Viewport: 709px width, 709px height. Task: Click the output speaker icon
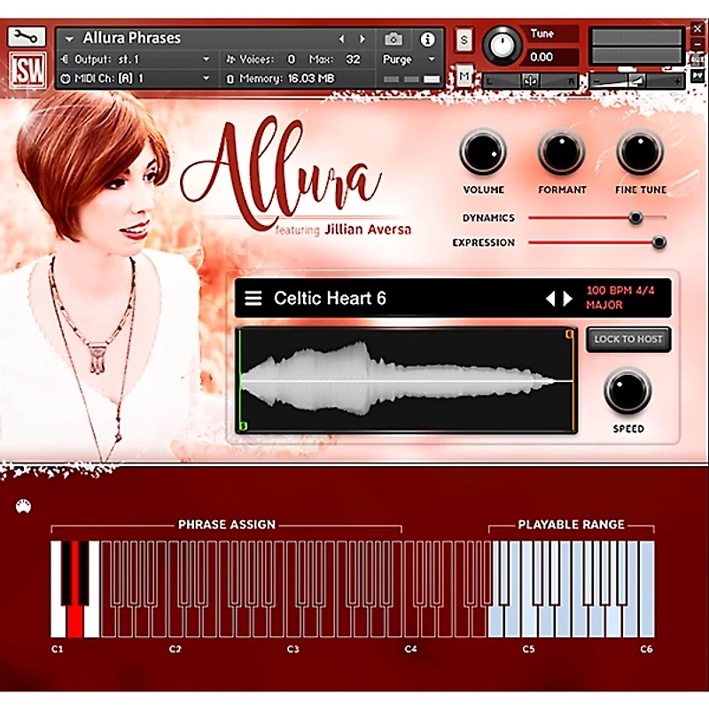[x=65, y=59]
